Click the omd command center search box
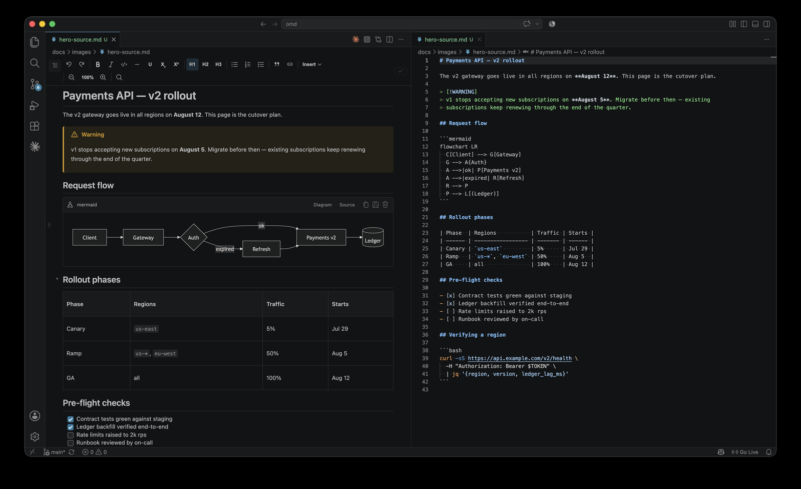The width and height of the screenshot is (801, 489). pyautogui.click(x=411, y=24)
